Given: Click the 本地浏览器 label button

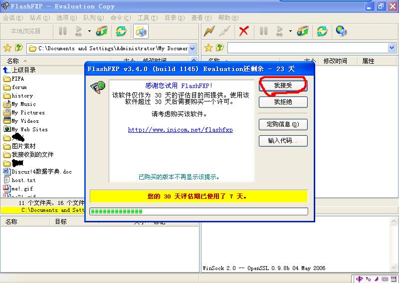Looking at the screenshot, I should pyautogui.click(x=26, y=31).
